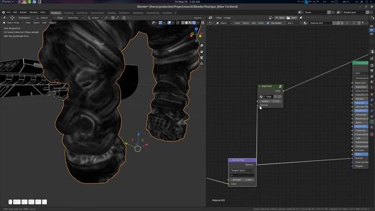375x211 pixels.
Task: Open the Help menu
Action: [43, 12]
